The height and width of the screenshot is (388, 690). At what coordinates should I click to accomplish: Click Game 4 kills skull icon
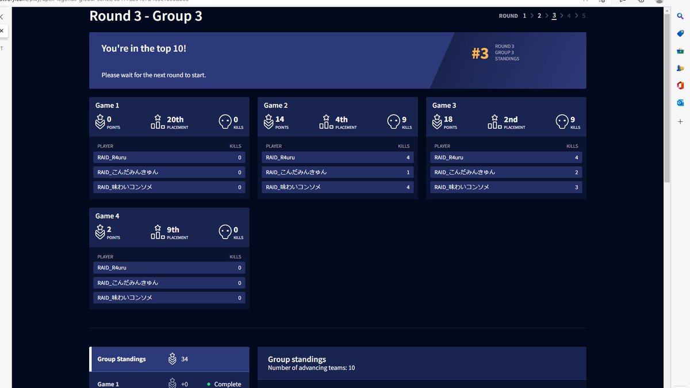[x=225, y=232]
